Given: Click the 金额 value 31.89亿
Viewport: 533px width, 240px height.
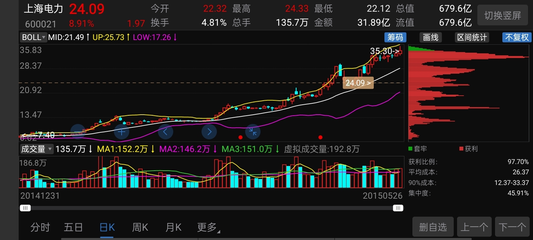Looking at the screenshot, I should click(x=373, y=23).
